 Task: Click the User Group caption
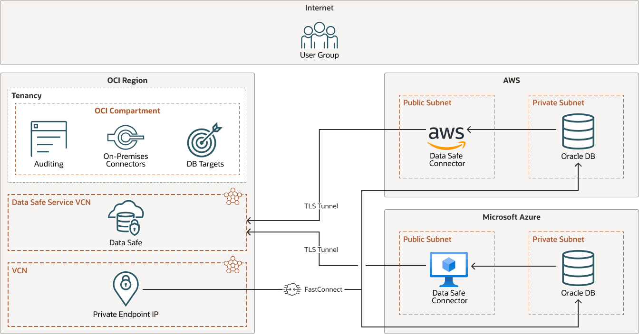319,55
